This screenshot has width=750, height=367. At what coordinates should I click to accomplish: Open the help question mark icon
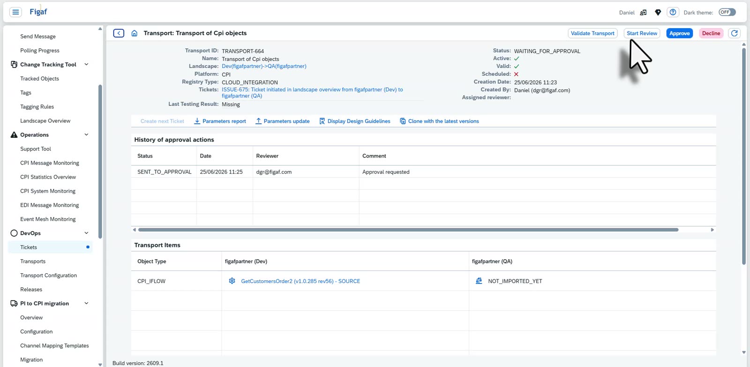673,12
